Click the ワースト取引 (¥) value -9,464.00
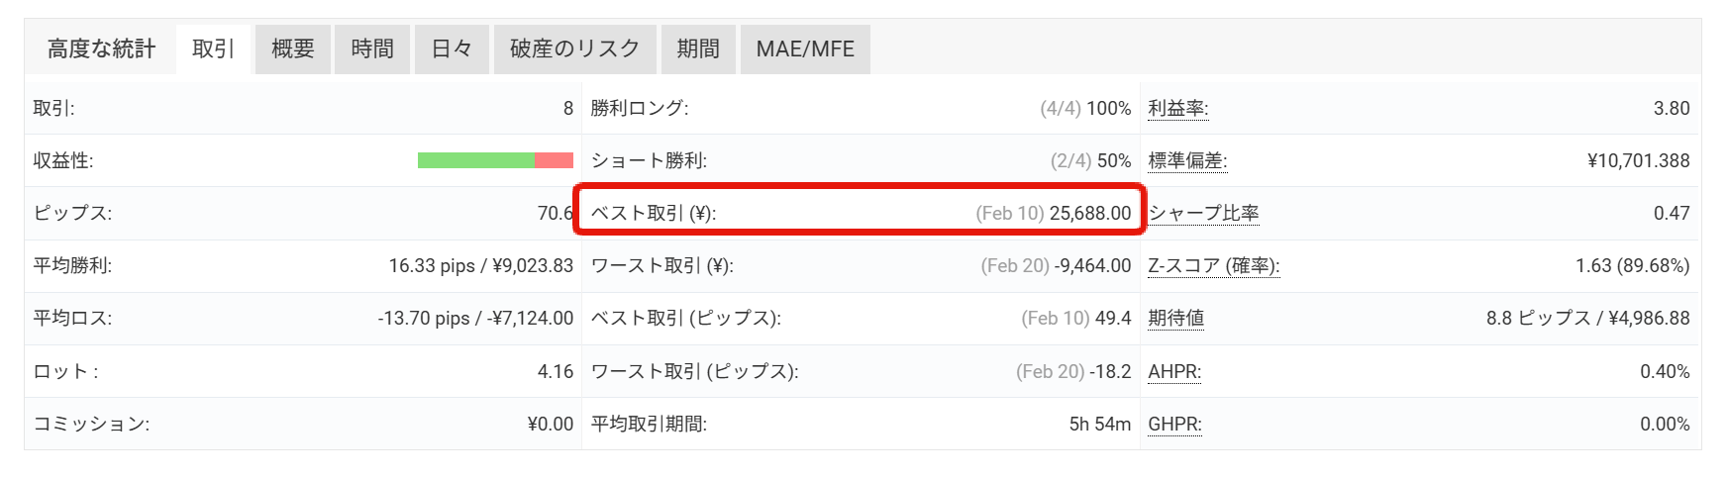1728x479 pixels. pyautogui.click(x=1092, y=266)
